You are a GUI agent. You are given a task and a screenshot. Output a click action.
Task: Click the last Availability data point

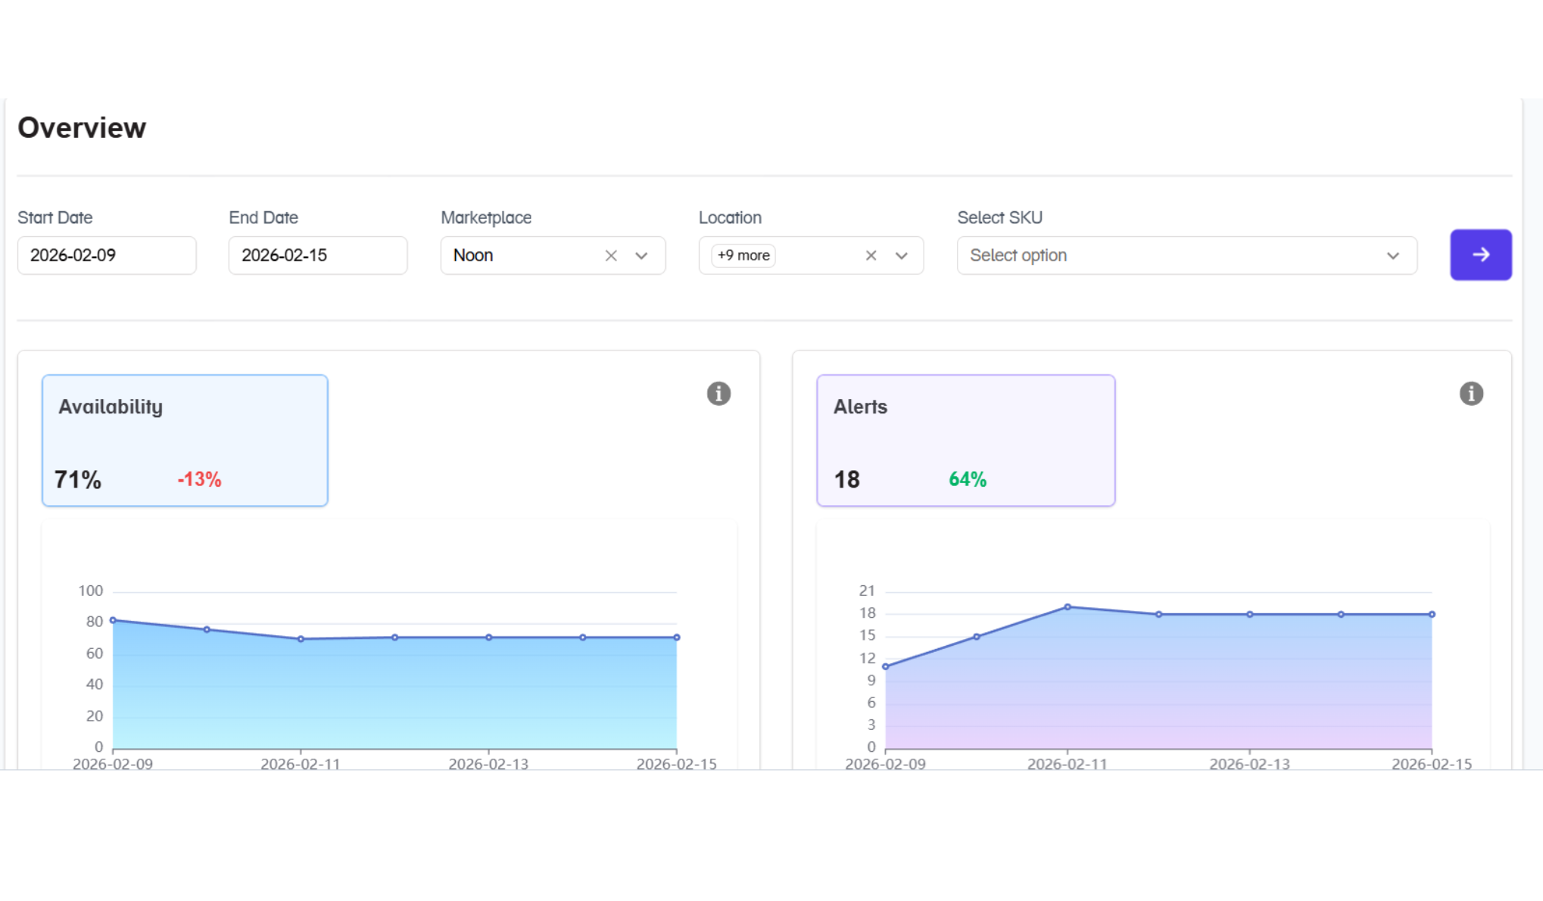676,638
